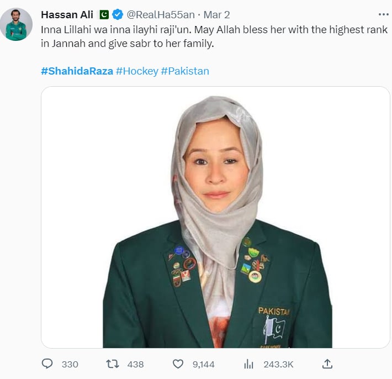
Task: Retweet using the arrows icon
Action: (x=113, y=364)
